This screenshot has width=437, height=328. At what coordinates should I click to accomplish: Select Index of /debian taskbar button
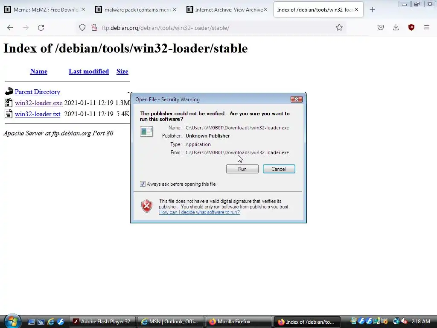[307, 322]
